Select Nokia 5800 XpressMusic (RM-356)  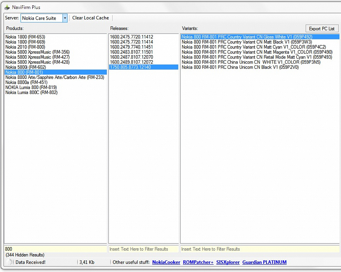click(x=56, y=52)
